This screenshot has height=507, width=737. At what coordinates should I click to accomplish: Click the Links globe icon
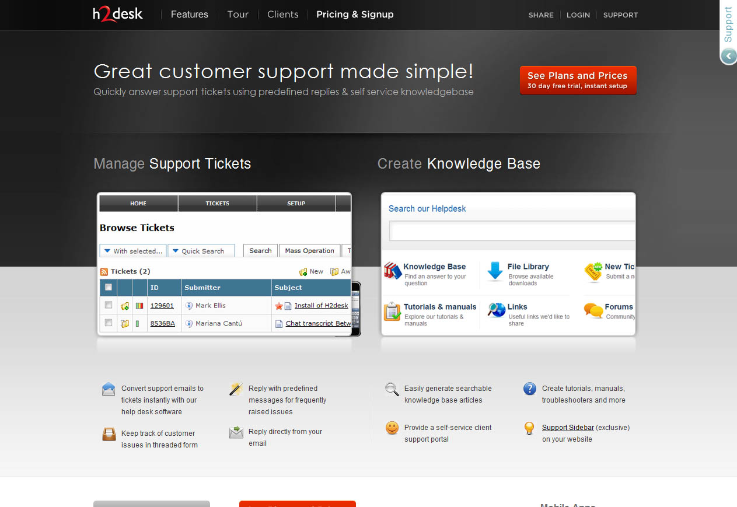pos(497,310)
